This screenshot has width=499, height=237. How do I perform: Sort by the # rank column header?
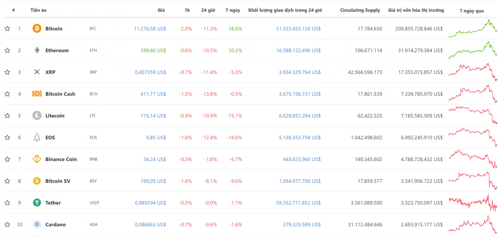click(13, 10)
